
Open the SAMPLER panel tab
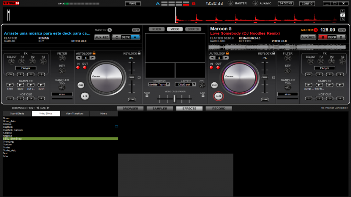click(x=160, y=109)
